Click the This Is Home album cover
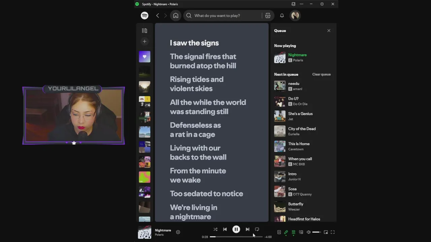 tap(280, 146)
